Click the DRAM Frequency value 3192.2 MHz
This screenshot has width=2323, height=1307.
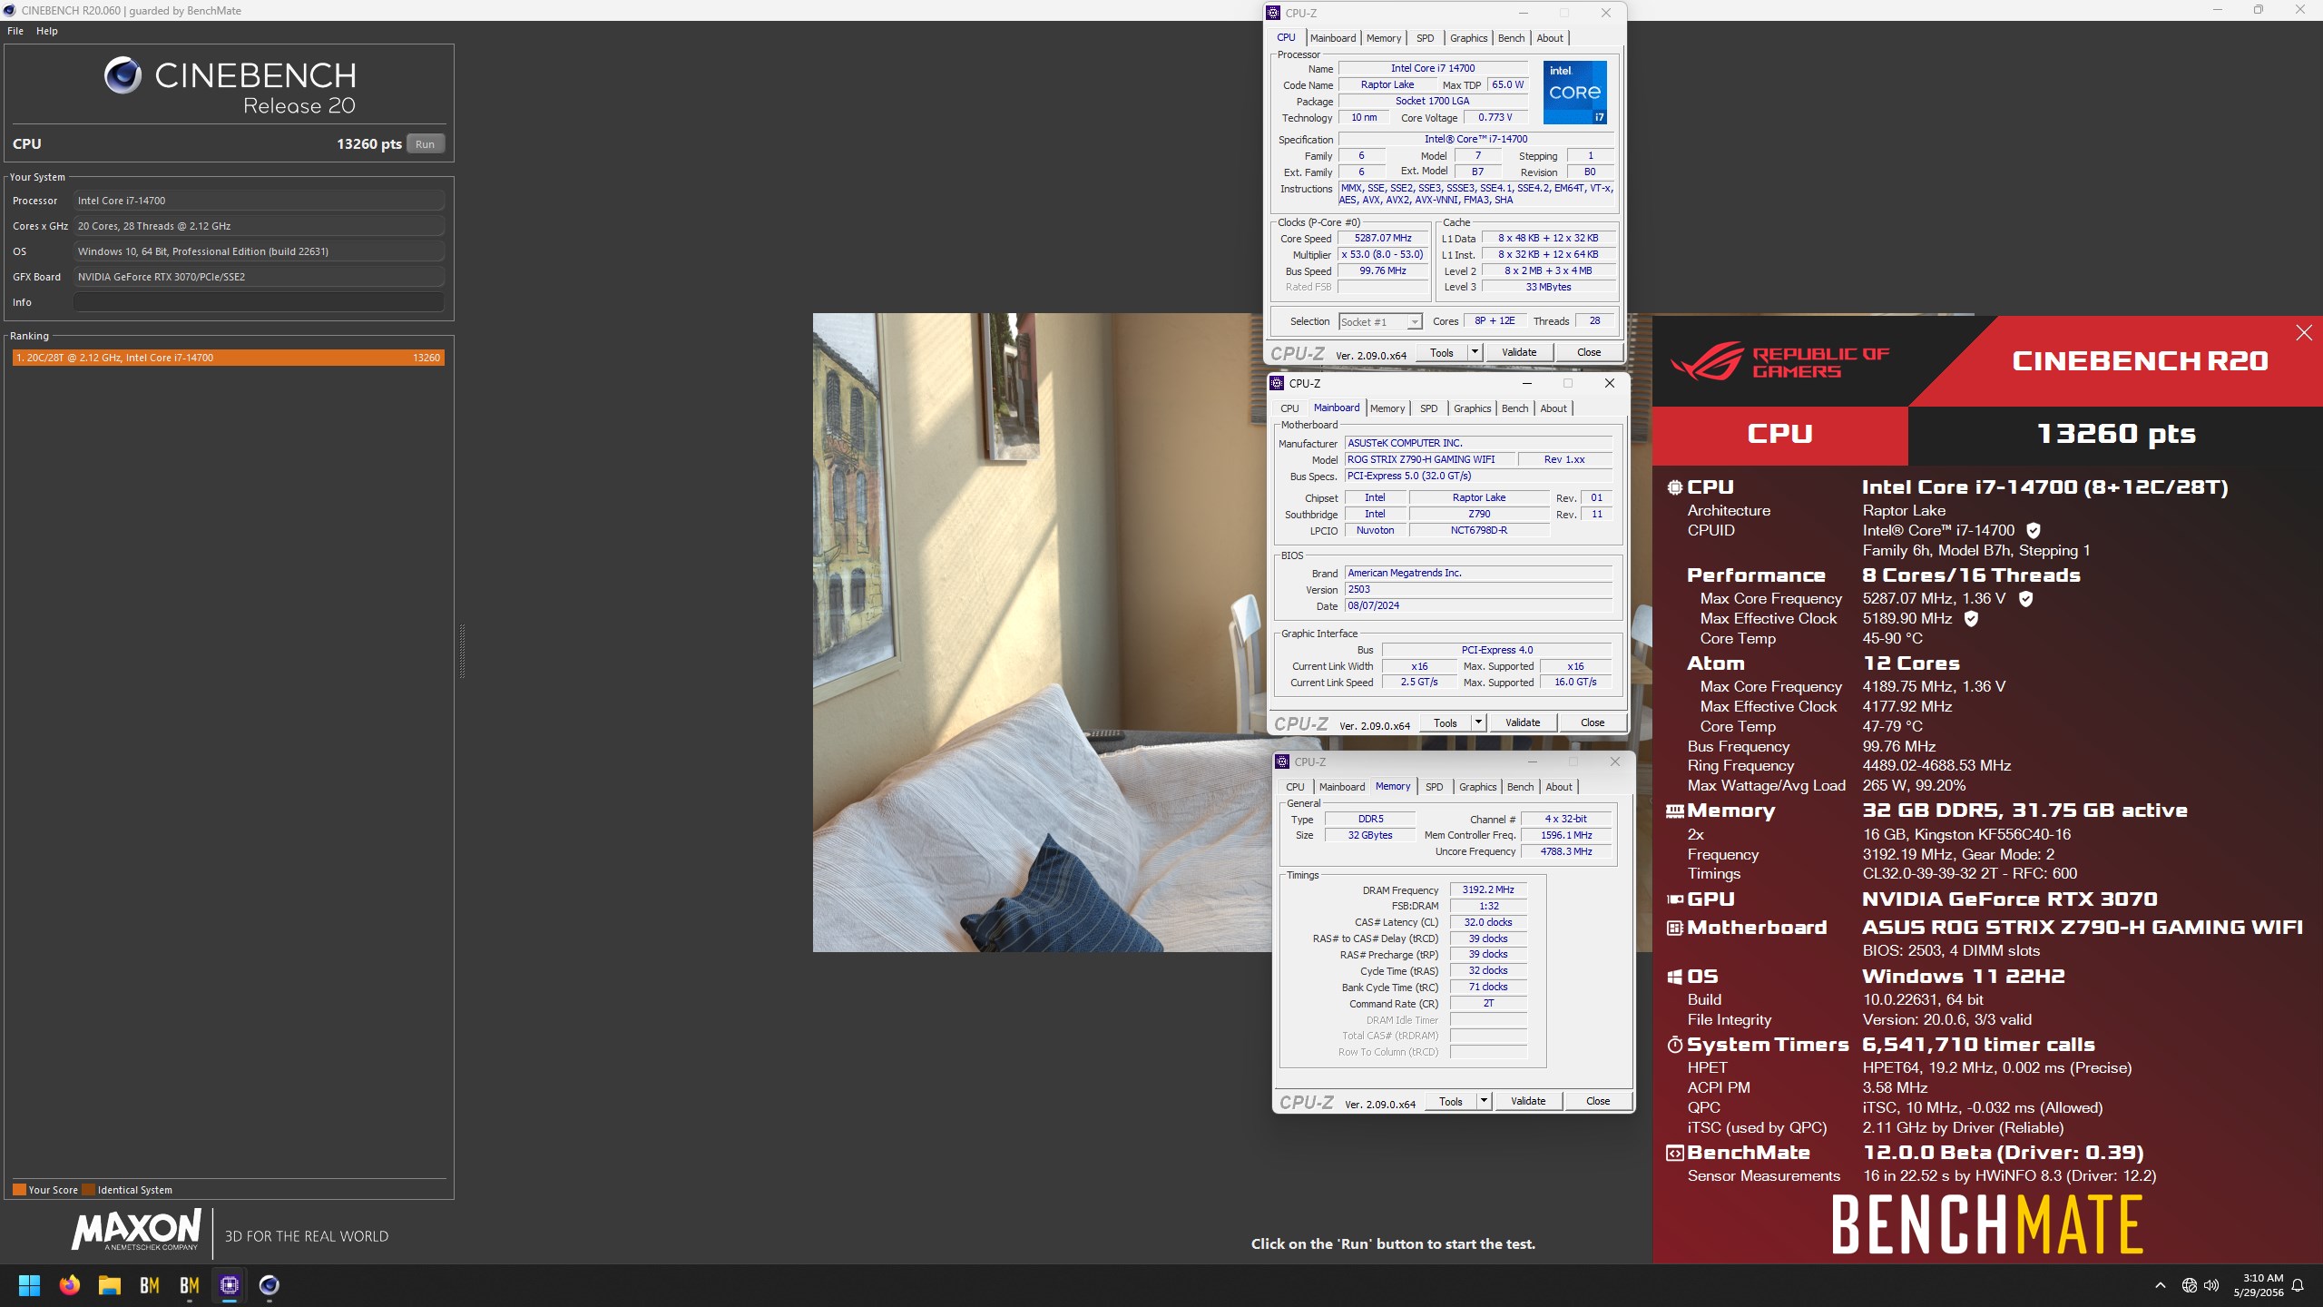pos(1488,889)
